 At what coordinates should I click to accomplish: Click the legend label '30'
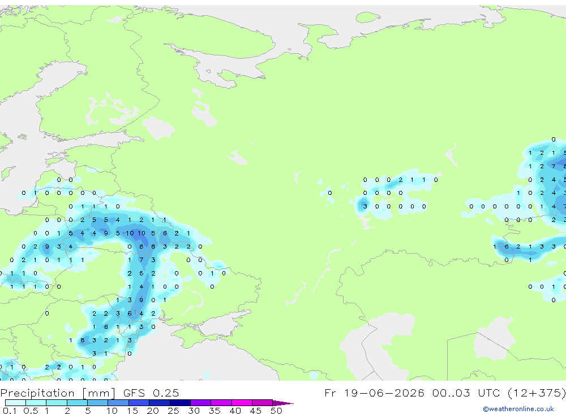(x=194, y=411)
